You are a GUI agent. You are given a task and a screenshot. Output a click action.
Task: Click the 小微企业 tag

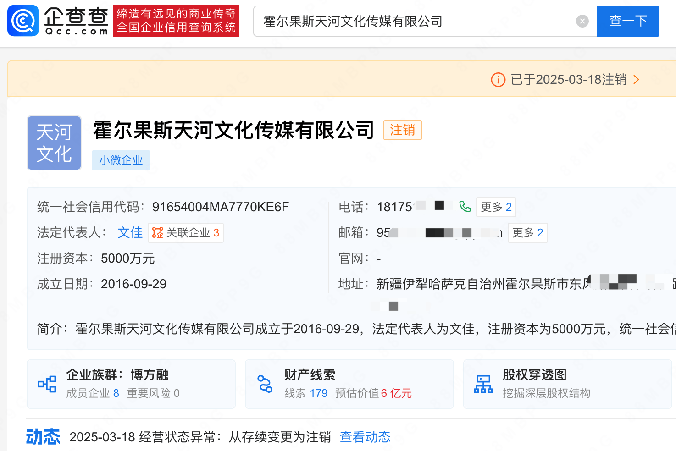(121, 160)
